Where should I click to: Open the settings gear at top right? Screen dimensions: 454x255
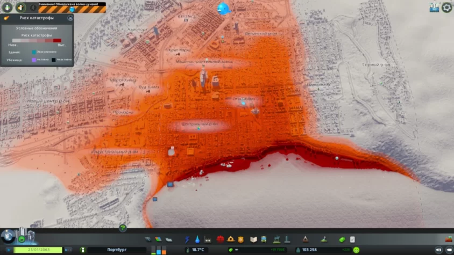[x=447, y=8]
